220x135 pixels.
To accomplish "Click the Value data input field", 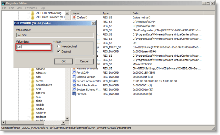I will click(x=33, y=47).
